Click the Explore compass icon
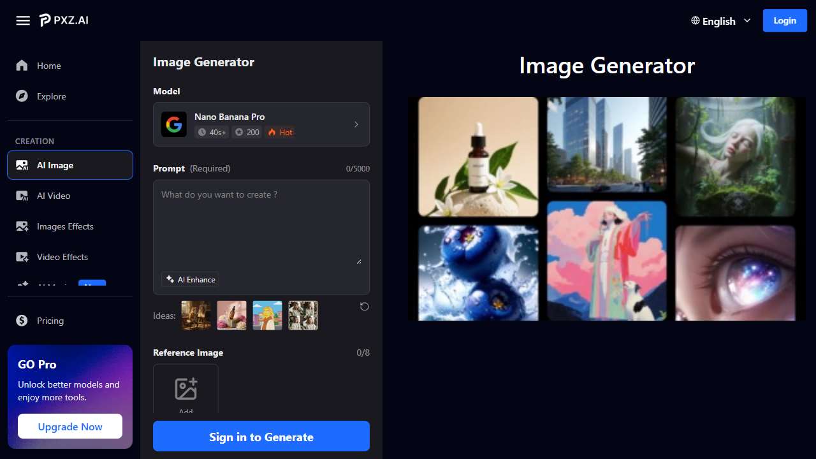The height and width of the screenshot is (459, 816). pos(21,96)
